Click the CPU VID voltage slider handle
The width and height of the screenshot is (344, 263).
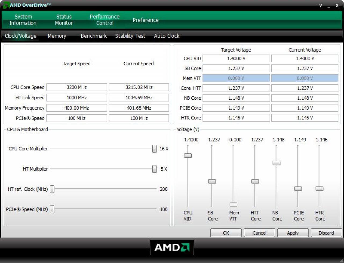188,156
